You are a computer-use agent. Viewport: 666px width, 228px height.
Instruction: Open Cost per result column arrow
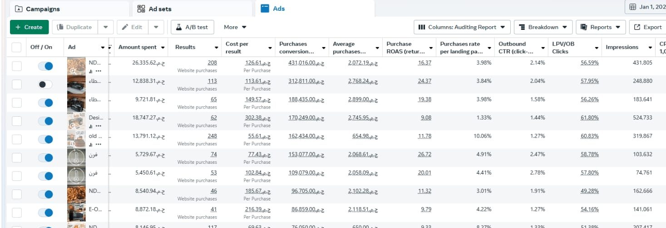[x=270, y=47]
